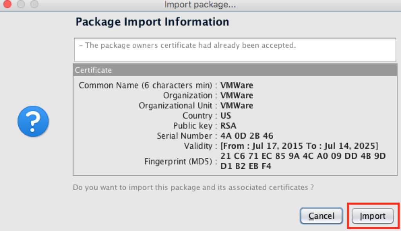401x231 pixels.
Task: Click the Public key RSA entry
Action: [229, 126]
